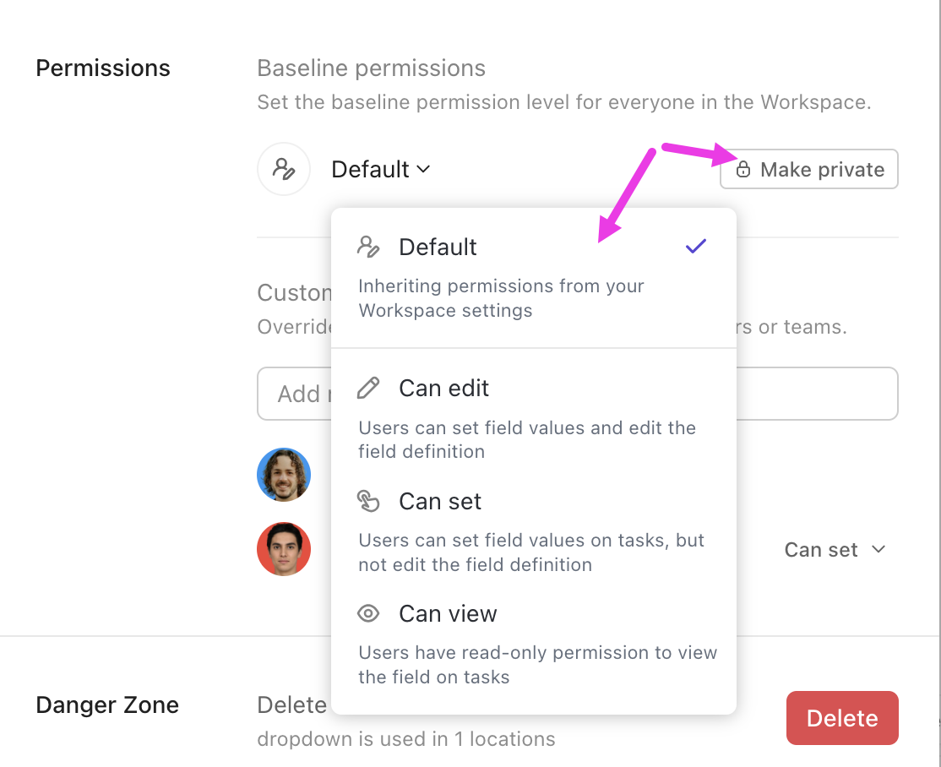The image size is (941, 767).
Task: Click the bearded member's avatar
Action: point(284,475)
